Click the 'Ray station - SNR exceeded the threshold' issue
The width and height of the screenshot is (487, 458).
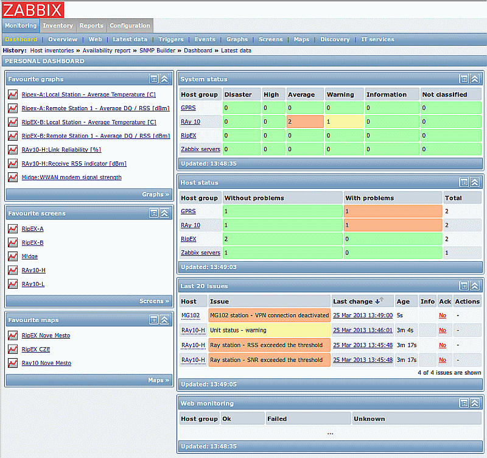269,360
